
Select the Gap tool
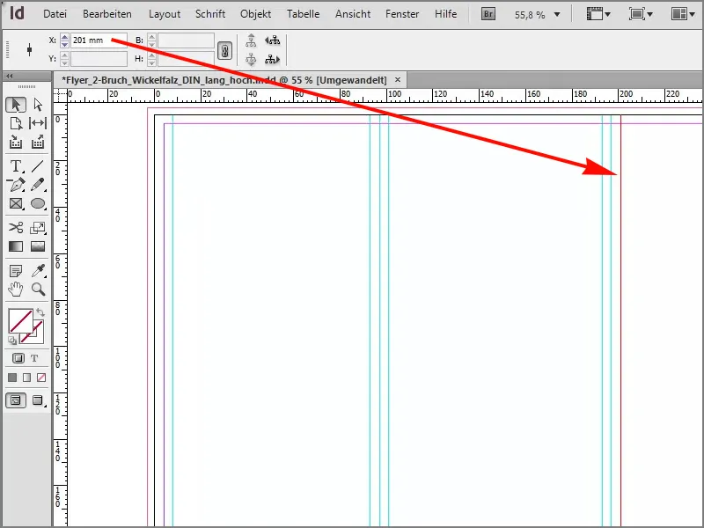point(38,123)
